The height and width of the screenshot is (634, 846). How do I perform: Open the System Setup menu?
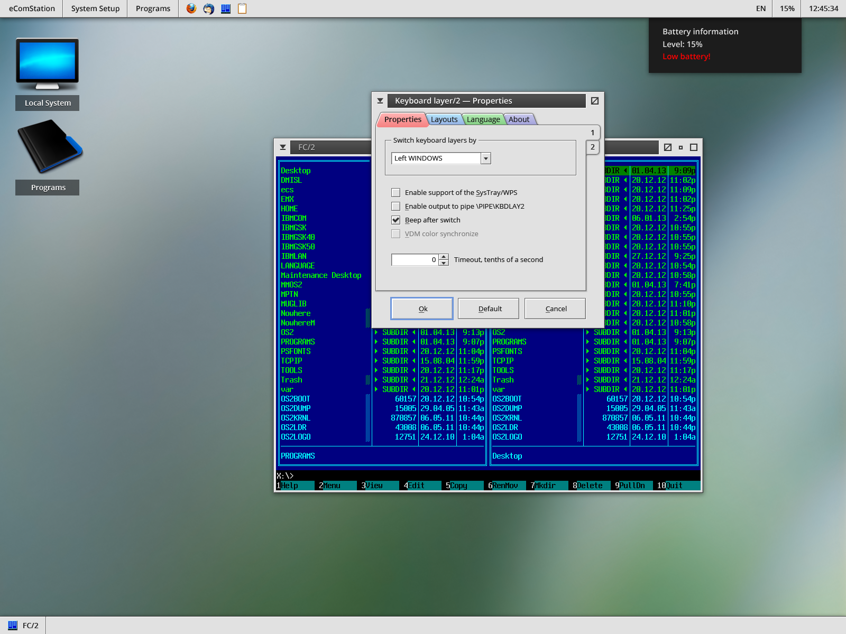click(x=95, y=8)
